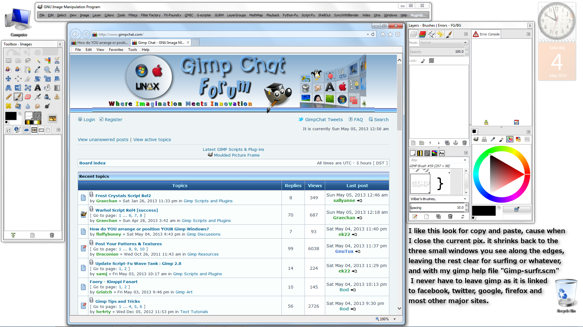
Task: Select the Cage Transform tool
Action: [28, 88]
